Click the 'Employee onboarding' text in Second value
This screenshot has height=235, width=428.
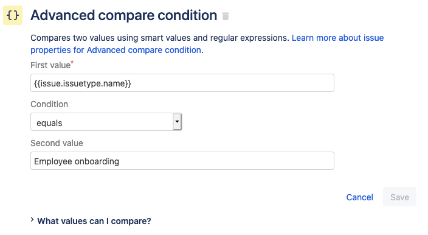[x=77, y=161]
